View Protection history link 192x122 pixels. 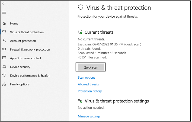[x=90, y=91]
